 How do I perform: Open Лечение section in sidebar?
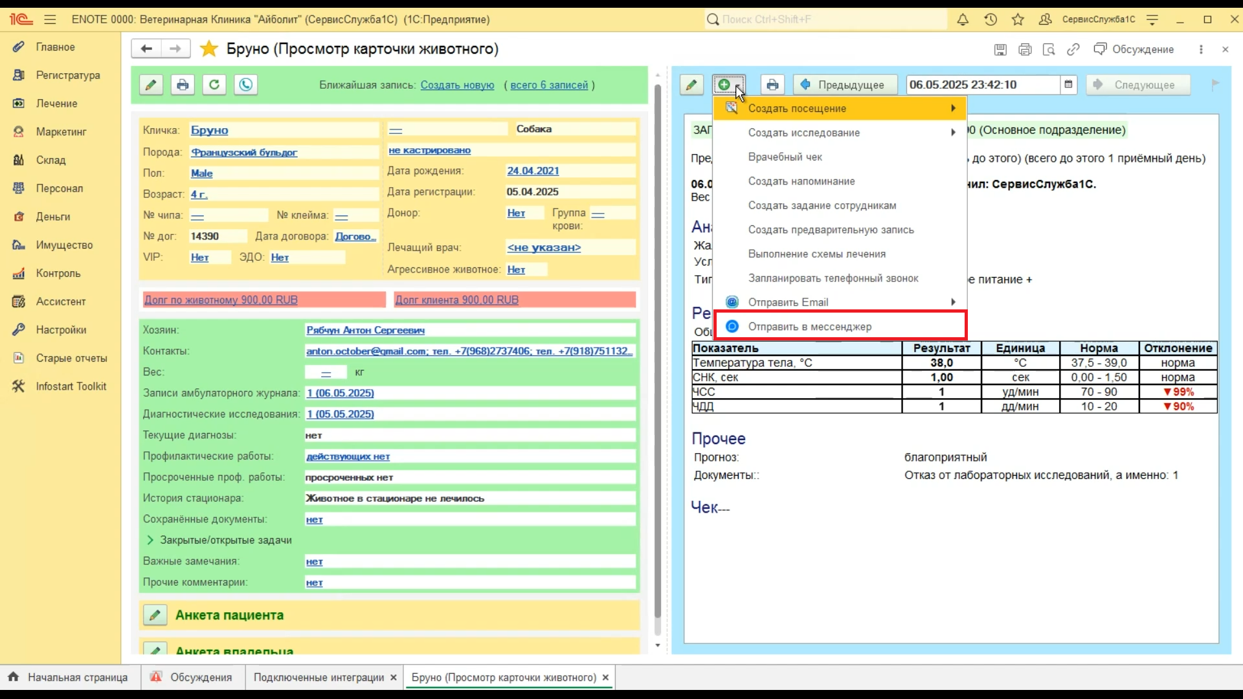(x=56, y=104)
